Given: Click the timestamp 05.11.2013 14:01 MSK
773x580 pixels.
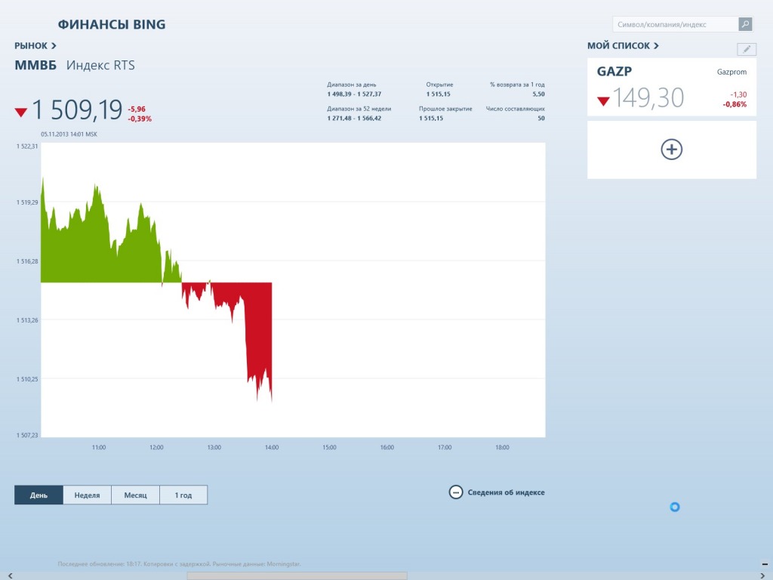Looking at the screenshot, I should point(69,134).
